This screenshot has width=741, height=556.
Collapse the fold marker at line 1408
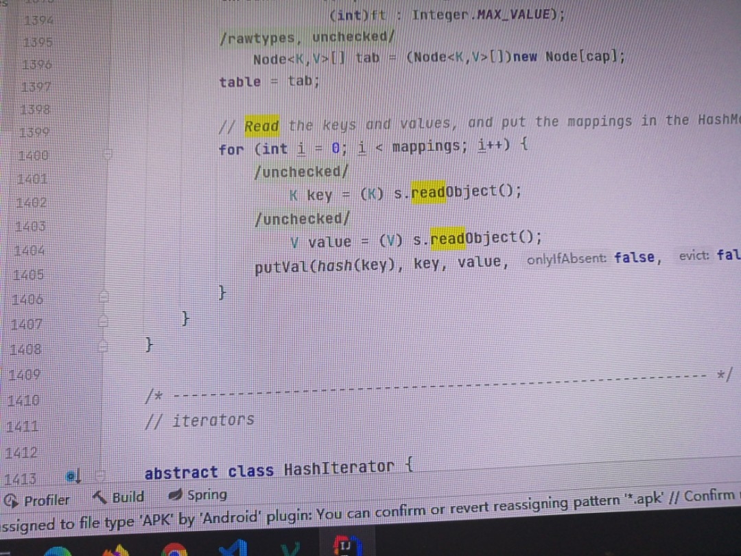[103, 348]
